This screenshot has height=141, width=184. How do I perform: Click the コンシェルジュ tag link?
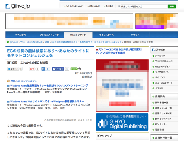29,81
